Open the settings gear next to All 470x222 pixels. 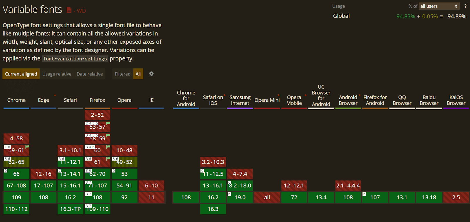tap(151, 74)
